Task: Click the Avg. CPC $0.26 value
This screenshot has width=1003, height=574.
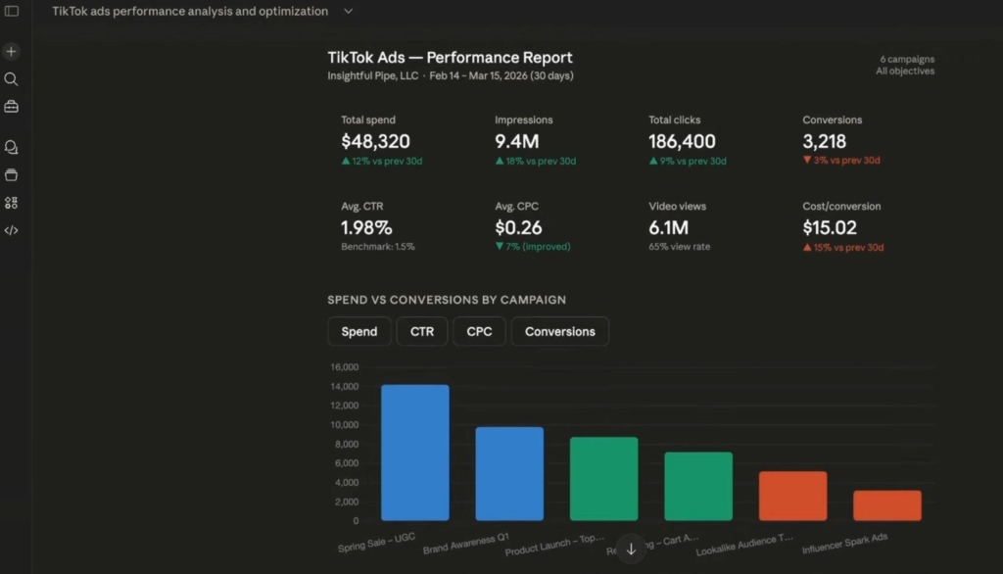Action: (x=518, y=228)
